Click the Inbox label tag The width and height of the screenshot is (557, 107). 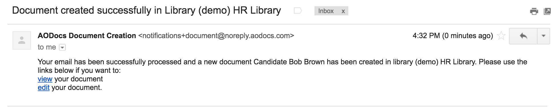pyautogui.click(x=326, y=11)
